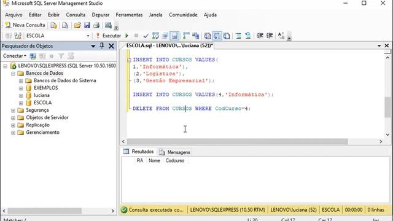The height and width of the screenshot is (221, 393).
Task: Open a file with the folder icon
Action: (77, 25)
